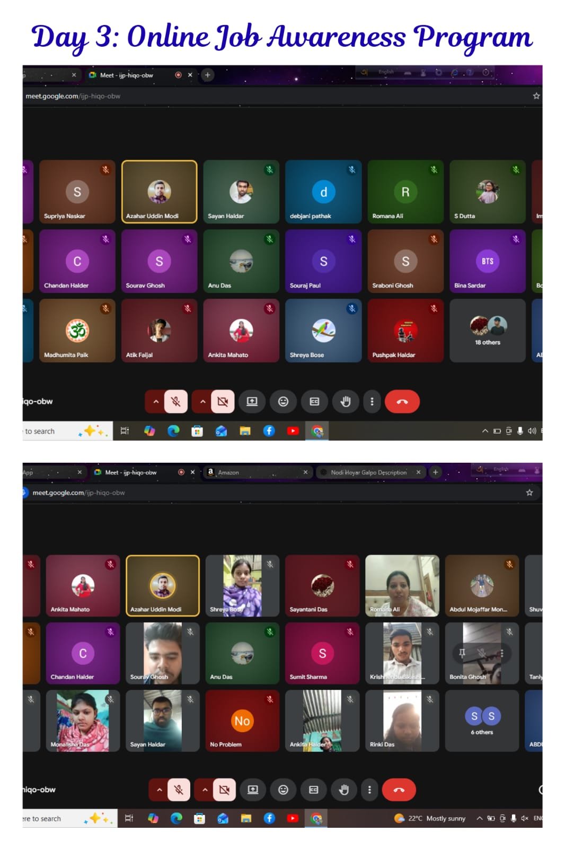
Task: Bookmark page with star in top browser
Action: pos(536,96)
